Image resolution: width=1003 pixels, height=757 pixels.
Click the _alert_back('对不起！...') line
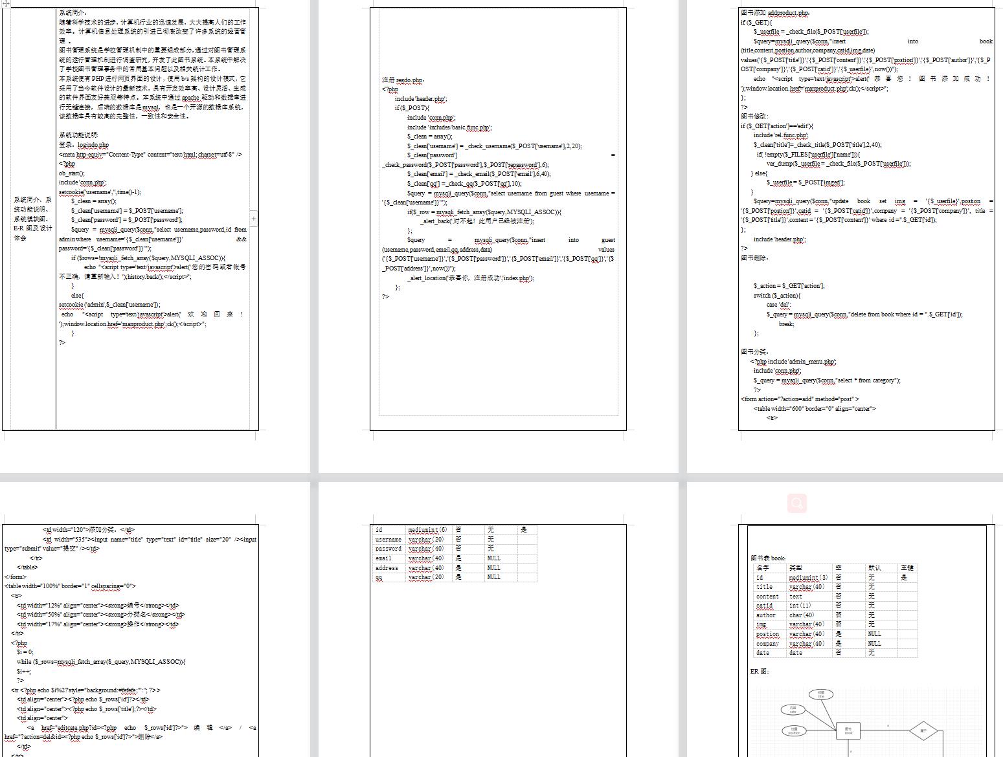[478, 221]
